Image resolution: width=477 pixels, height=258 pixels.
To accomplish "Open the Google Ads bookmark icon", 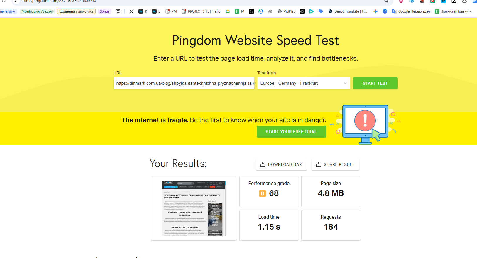I will point(261,11).
